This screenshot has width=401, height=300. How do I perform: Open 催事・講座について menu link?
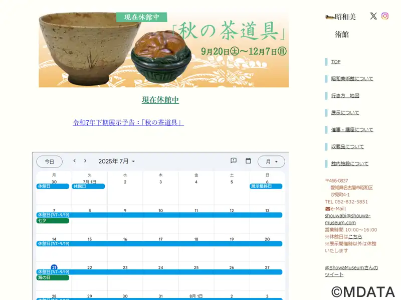[352, 129]
